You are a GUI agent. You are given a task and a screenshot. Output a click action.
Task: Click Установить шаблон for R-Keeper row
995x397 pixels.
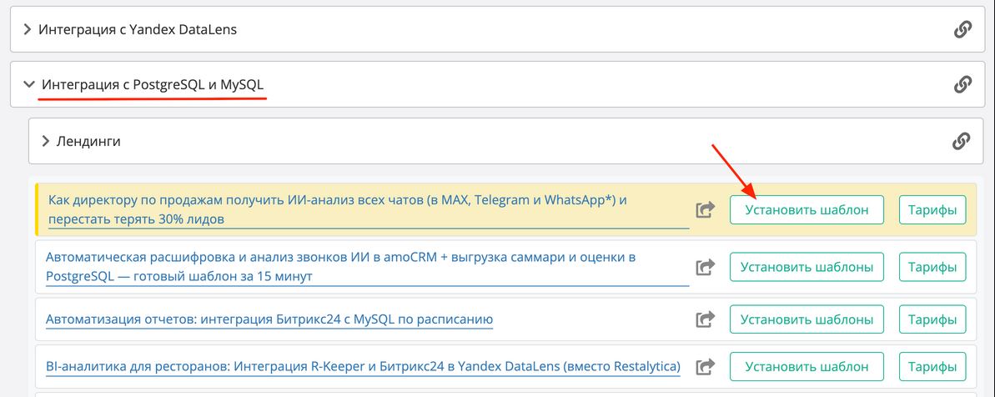tap(807, 366)
